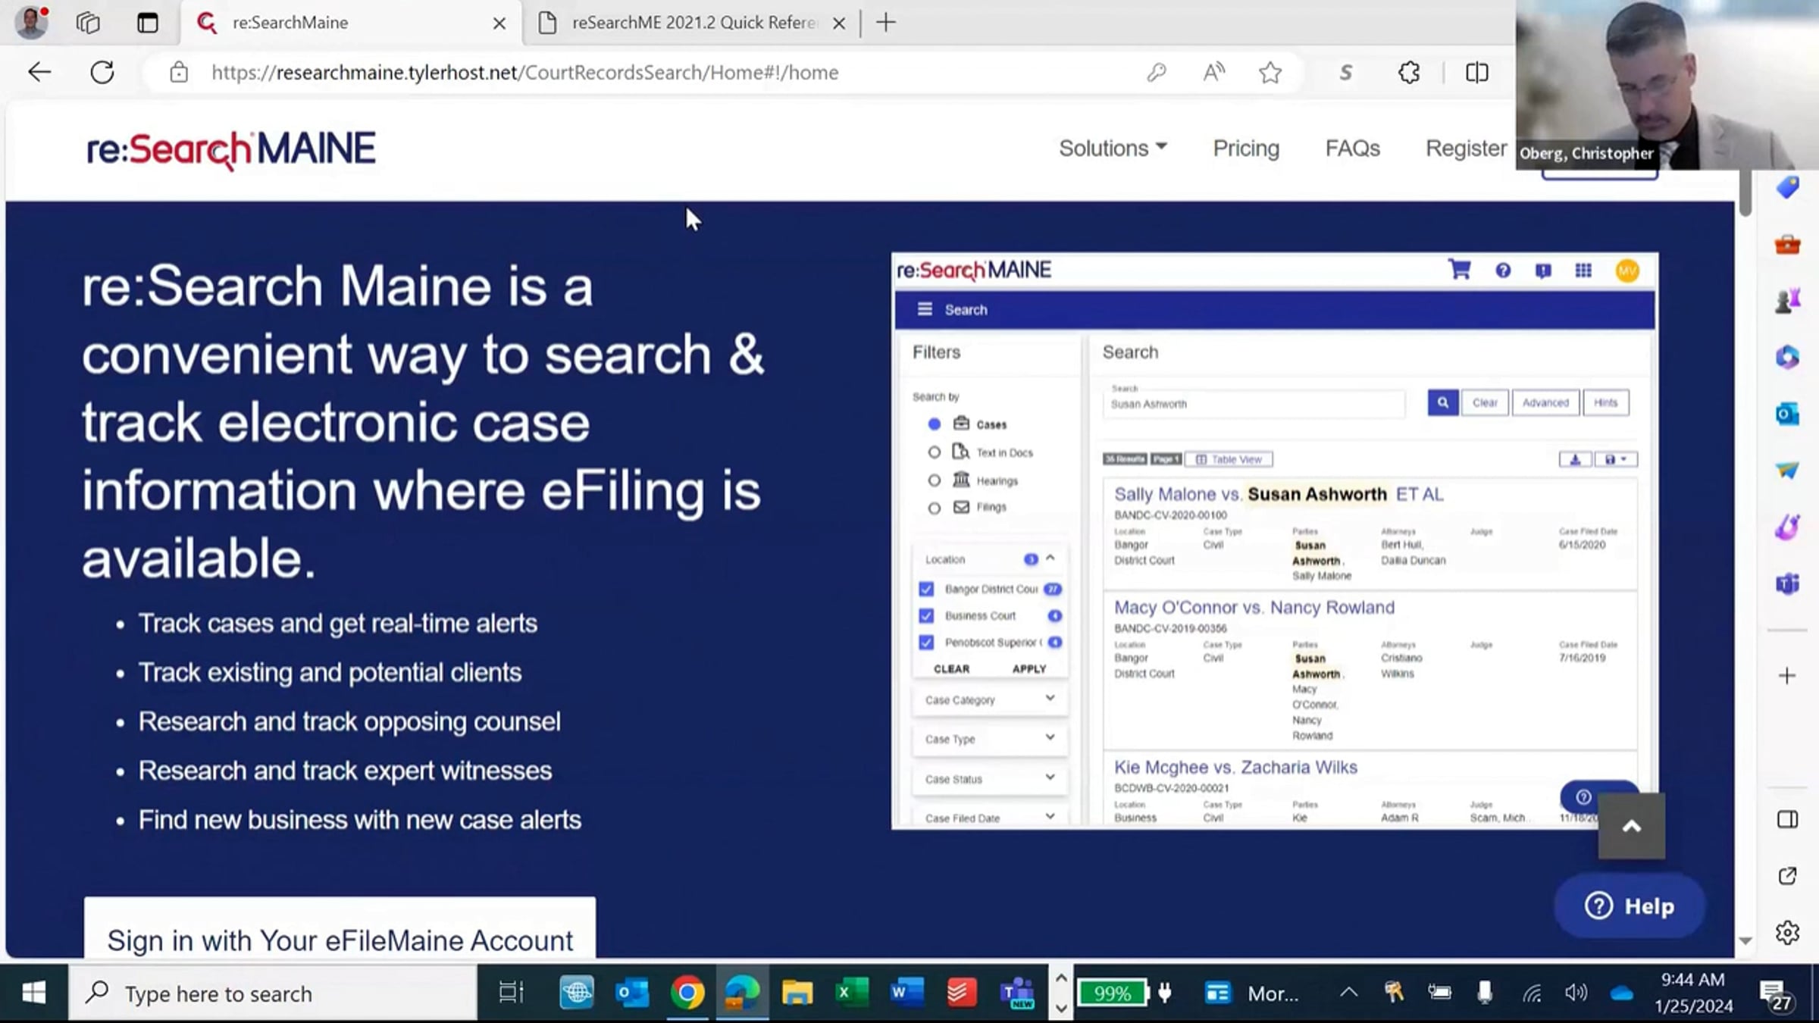1819x1023 pixels.
Task: Switch to the reSearchME 2021.2 Quick Reference tab
Action: point(693,23)
